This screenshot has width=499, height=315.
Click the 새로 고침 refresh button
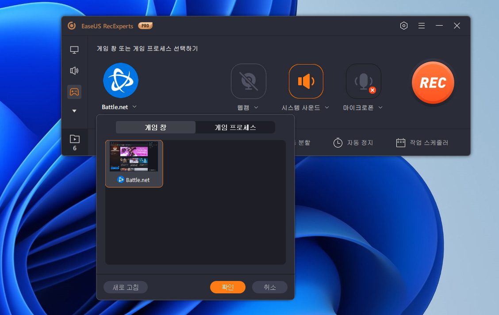125,287
